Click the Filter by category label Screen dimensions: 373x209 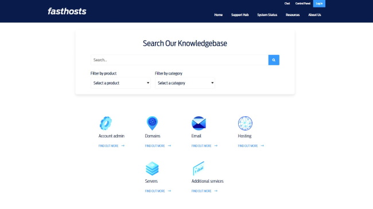click(169, 73)
